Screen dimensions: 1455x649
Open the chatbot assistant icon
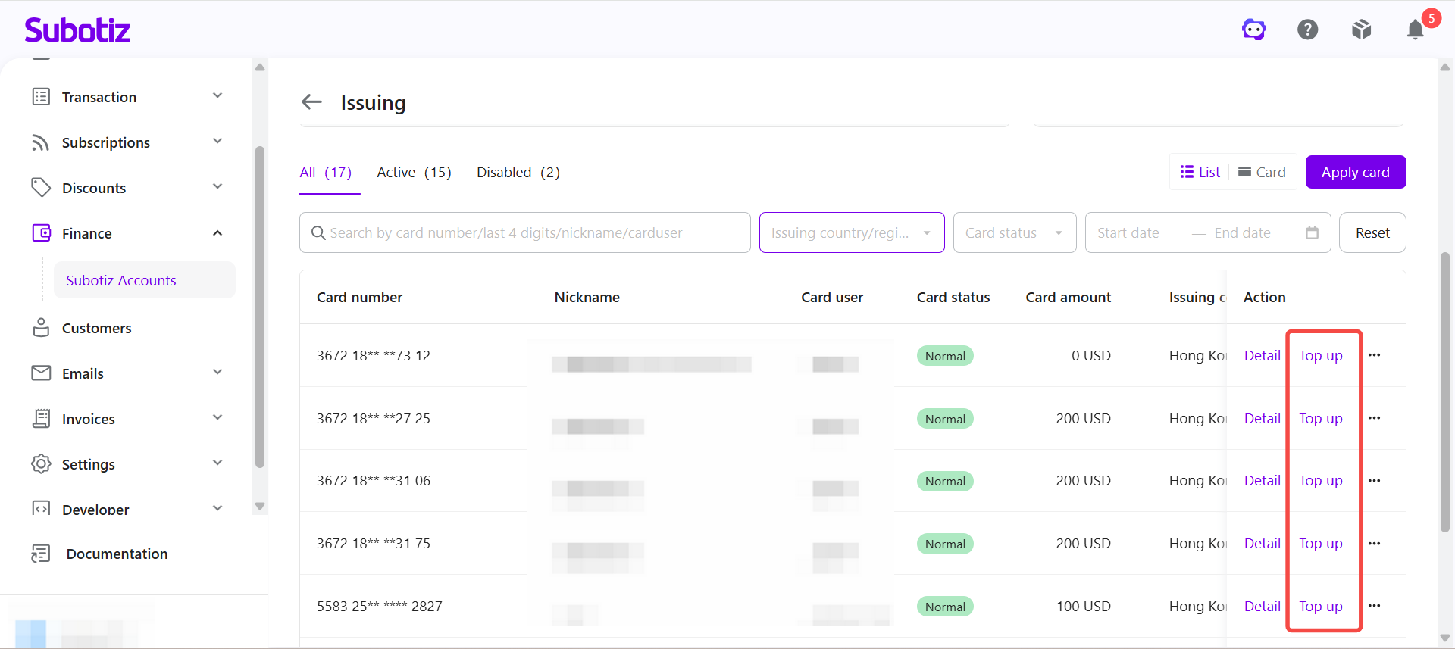click(x=1254, y=30)
